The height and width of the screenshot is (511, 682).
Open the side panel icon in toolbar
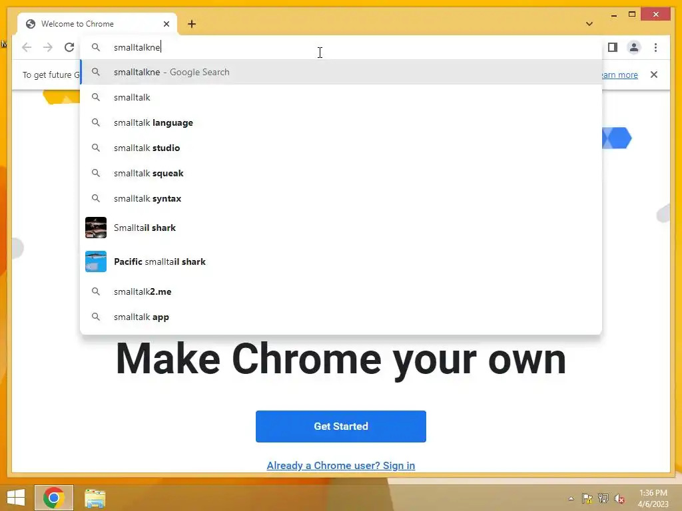pyautogui.click(x=613, y=47)
